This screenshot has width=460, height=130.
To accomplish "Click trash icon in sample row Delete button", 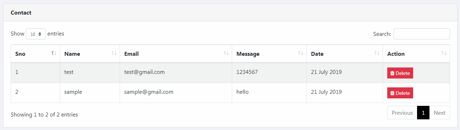I will [392, 93].
